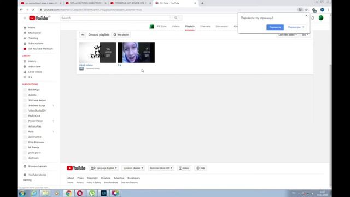Open the Fill Zone channel home tab
Screen dimensions: 350x197
(162, 26)
